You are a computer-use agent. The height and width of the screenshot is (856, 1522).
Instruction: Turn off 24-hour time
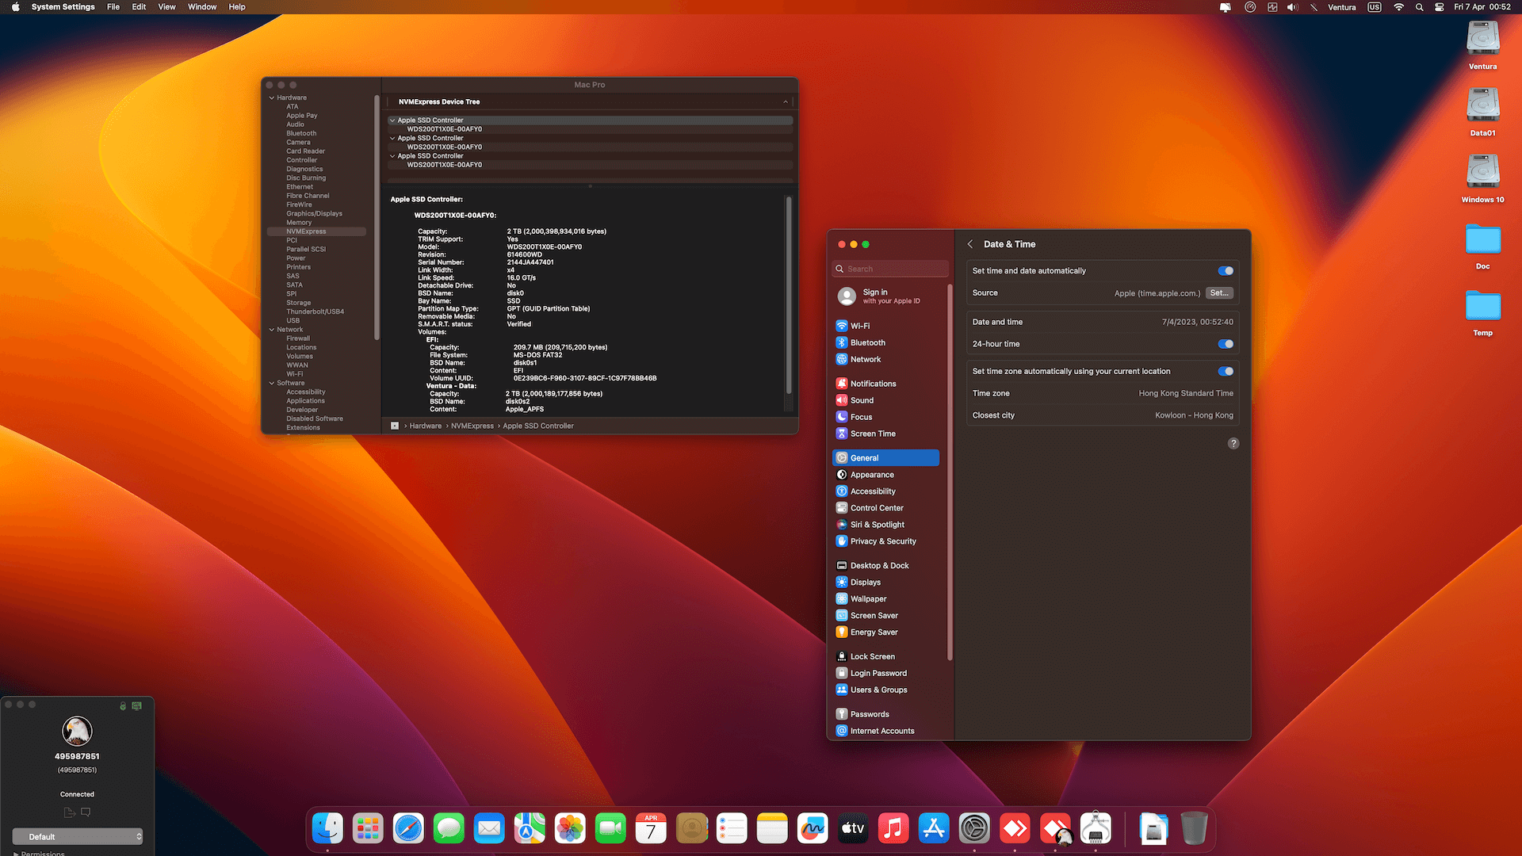[x=1225, y=344]
